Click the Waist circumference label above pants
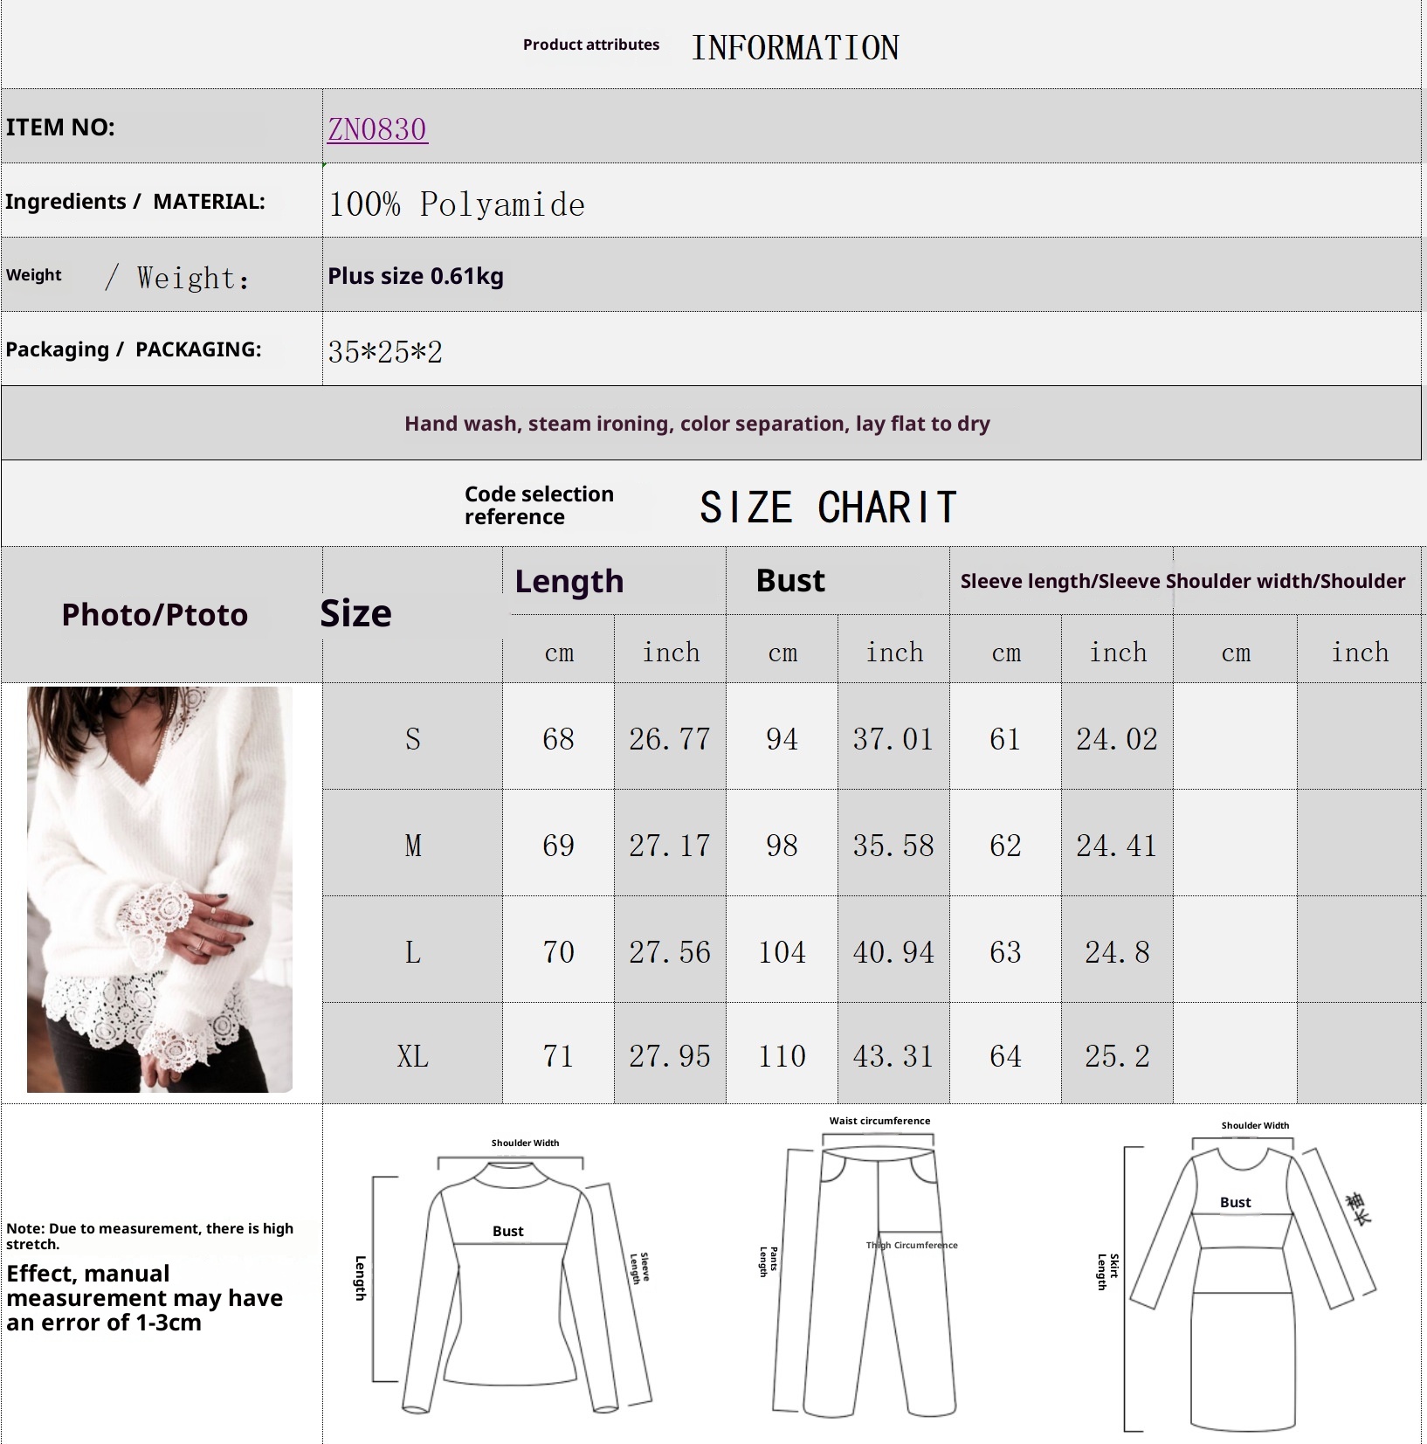The image size is (1427, 1444). pos(879,1121)
